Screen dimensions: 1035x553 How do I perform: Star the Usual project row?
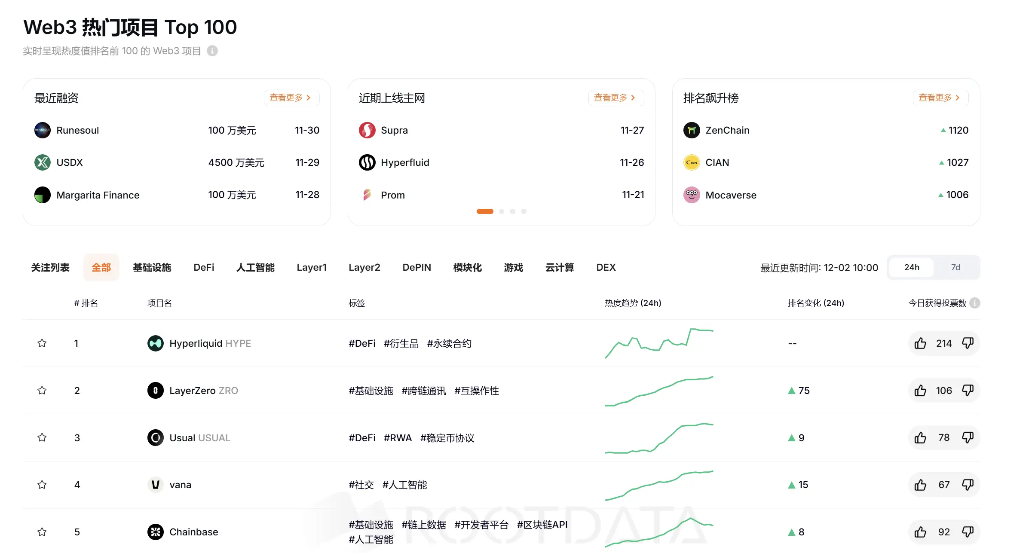[x=42, y=437]
